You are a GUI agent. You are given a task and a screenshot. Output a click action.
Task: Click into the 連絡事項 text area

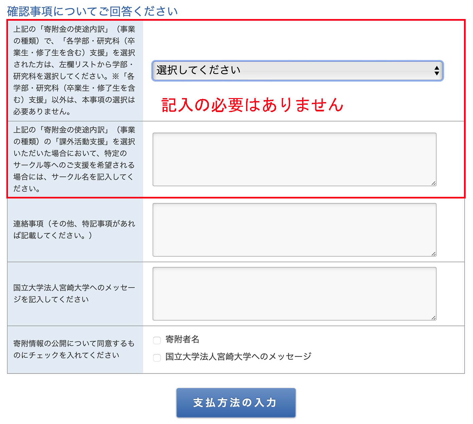point(294,230)
